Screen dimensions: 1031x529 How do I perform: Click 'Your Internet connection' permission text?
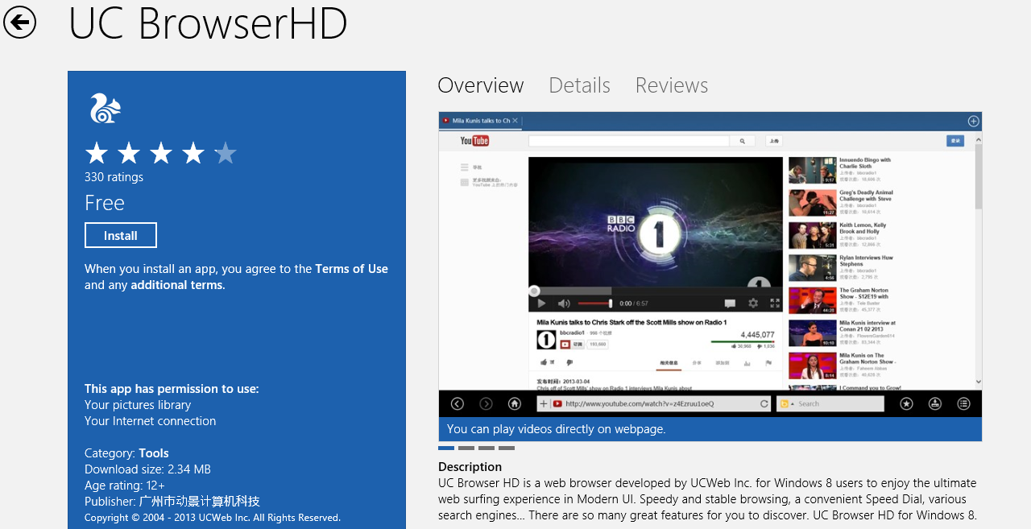tap(151, 421)
